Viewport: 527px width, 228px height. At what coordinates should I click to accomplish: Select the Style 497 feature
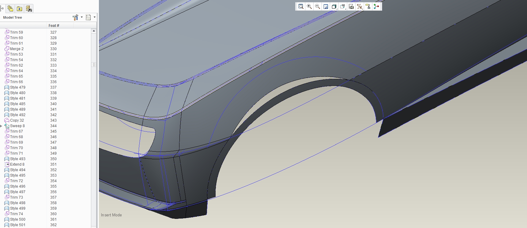[x=17, y=192]
